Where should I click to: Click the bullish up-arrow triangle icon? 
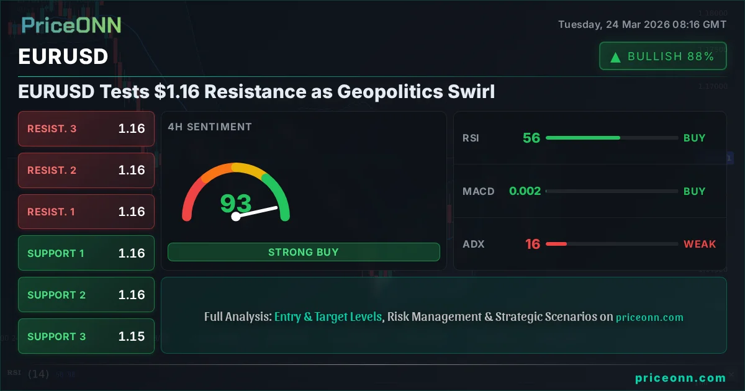(616, 57)
